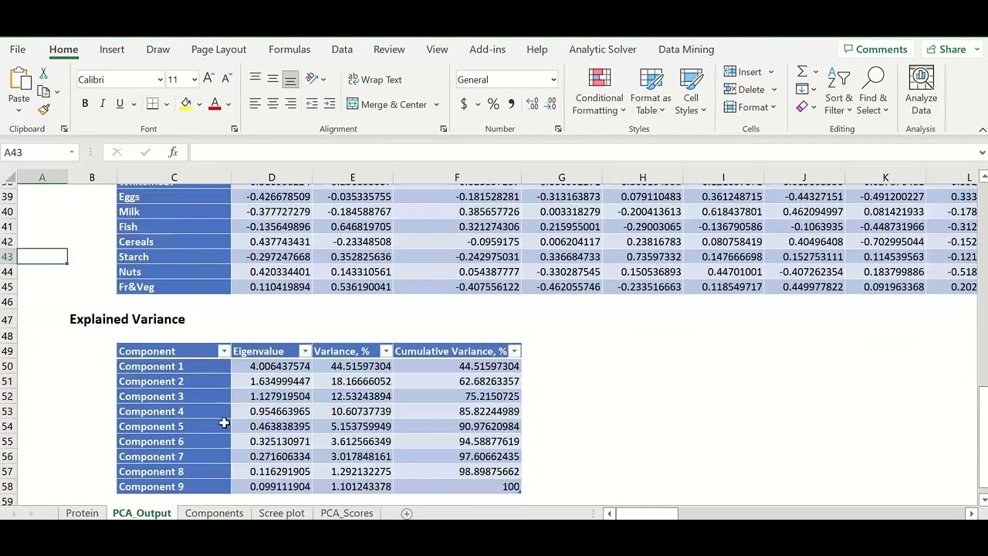988x556 pixels.
Task: Open the font size dropdown
Action: [194, 80]
